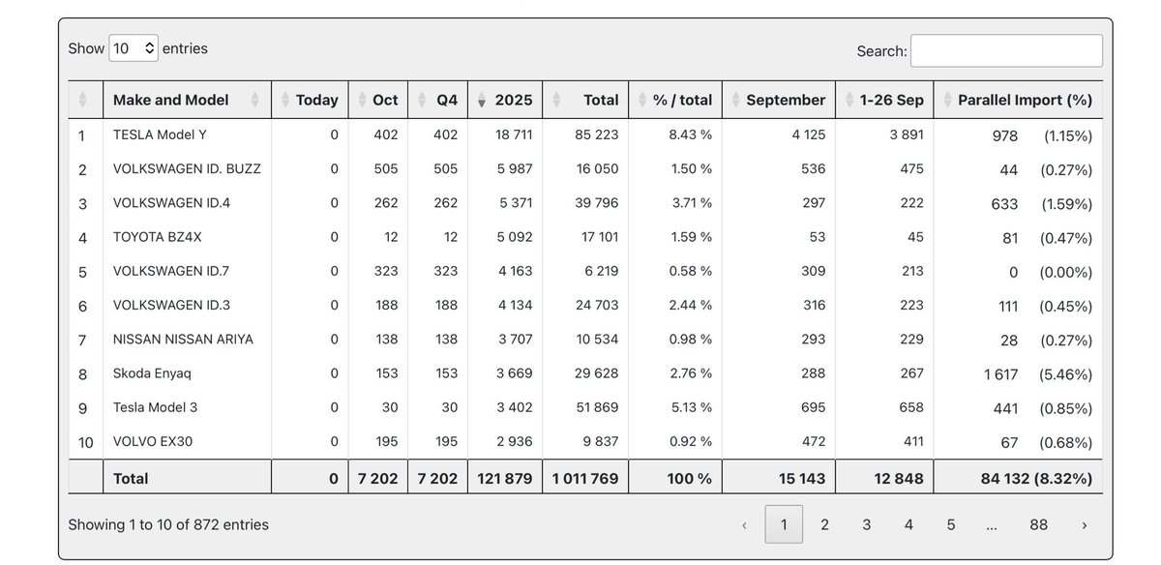Click the Total label in footer row
Viewport: 1161px width, 565px height.
coord(131,478)
